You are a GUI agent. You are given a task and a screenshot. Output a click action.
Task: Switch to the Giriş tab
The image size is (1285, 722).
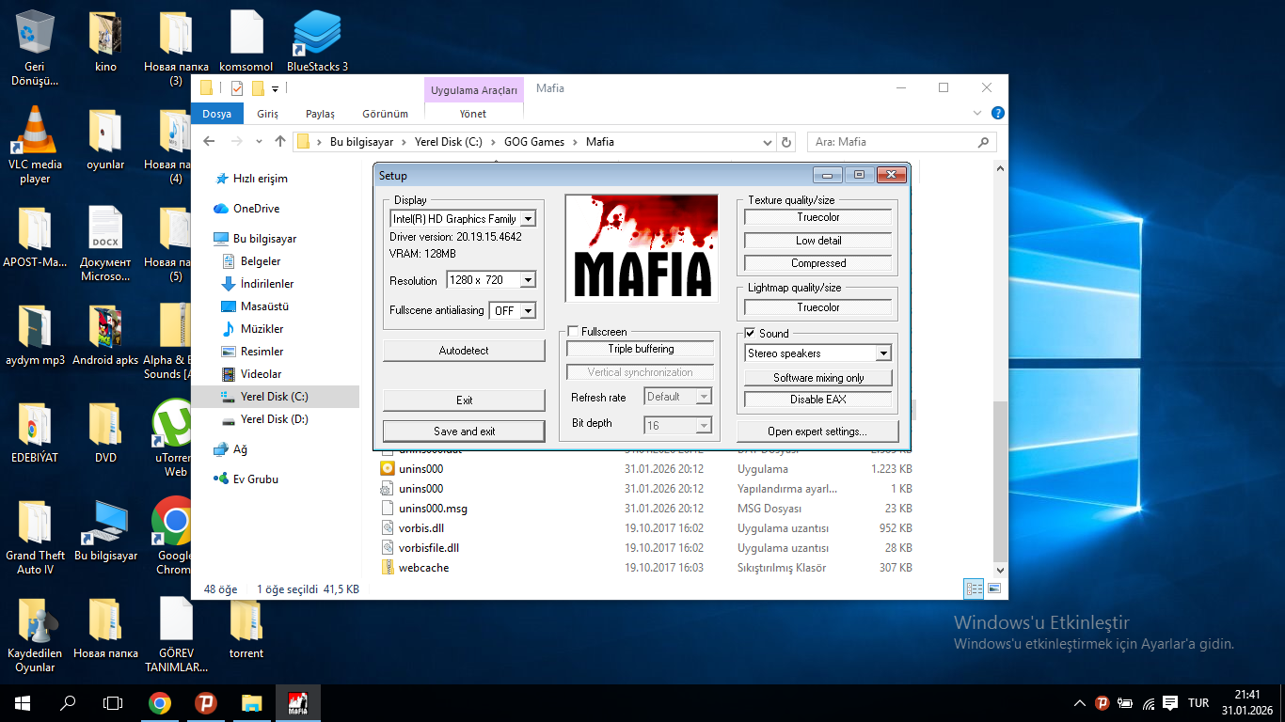tap(268, 114)
